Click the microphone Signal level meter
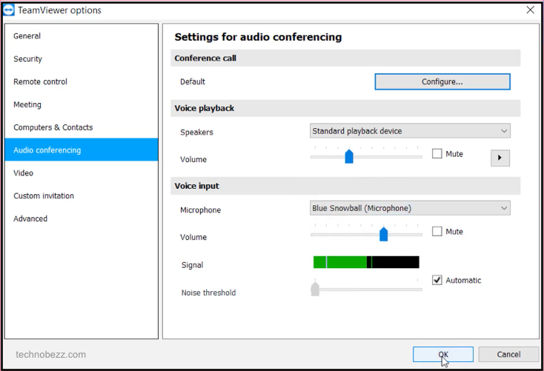544x371 pixels. tap(366, 262)
